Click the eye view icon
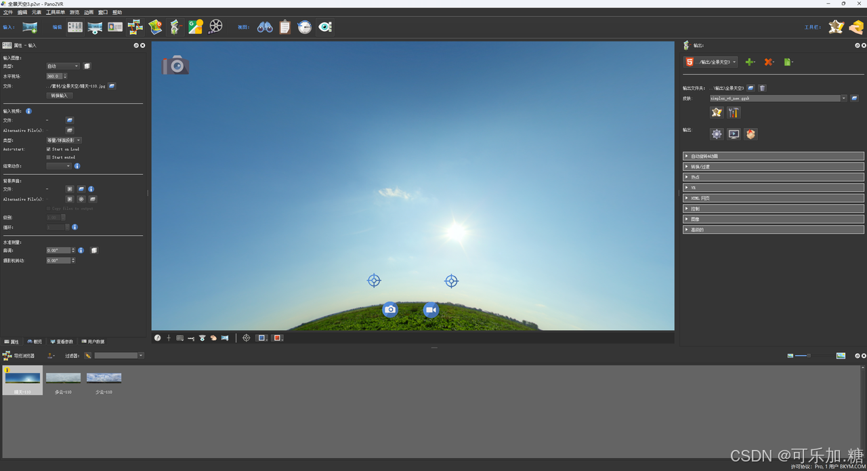 pos(325,27)
